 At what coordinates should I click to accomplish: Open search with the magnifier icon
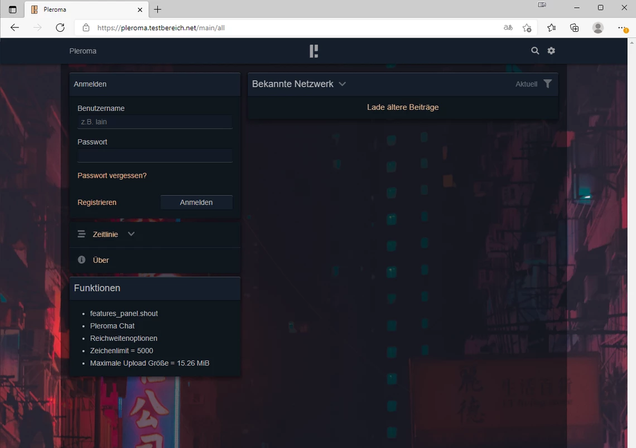point(535,51)
